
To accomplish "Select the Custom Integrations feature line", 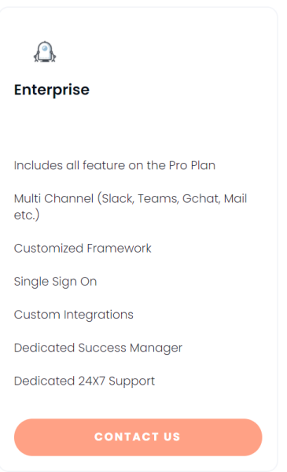I will pos(73,315).
